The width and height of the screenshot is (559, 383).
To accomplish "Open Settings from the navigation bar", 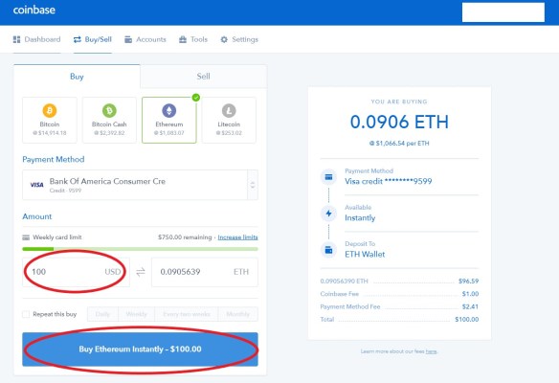I will point(239,39).
